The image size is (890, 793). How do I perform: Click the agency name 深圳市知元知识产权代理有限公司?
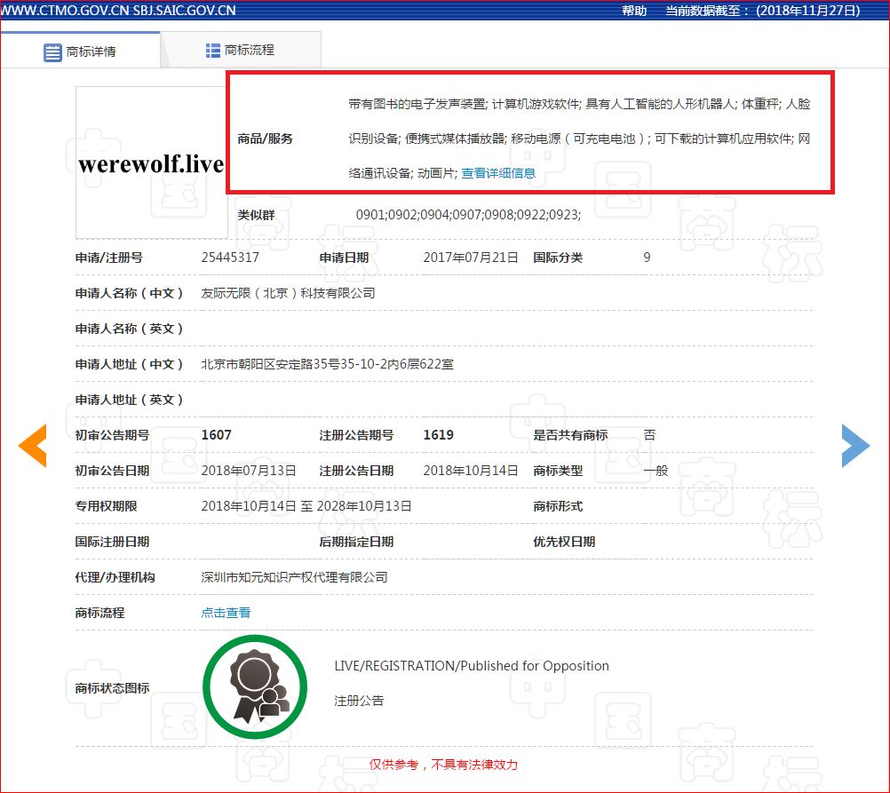click(x=293, y=576)
